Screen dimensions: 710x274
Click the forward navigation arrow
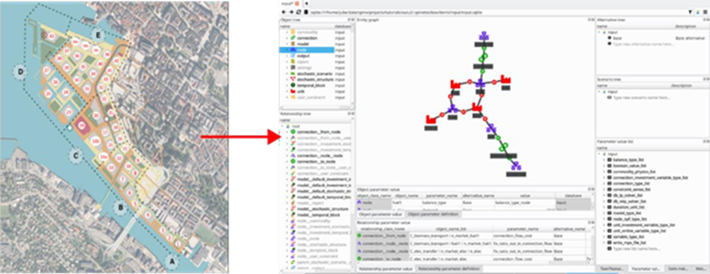click(291, 12)
